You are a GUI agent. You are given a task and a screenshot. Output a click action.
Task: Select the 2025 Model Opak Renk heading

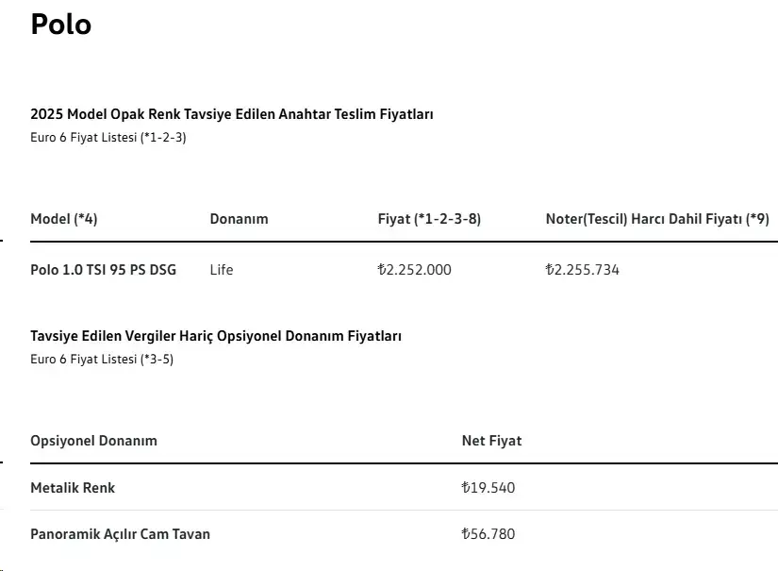point(232,114)
